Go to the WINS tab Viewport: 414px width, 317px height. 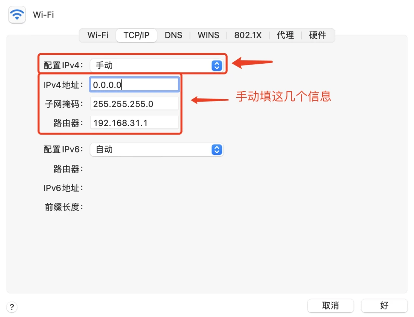208,35
